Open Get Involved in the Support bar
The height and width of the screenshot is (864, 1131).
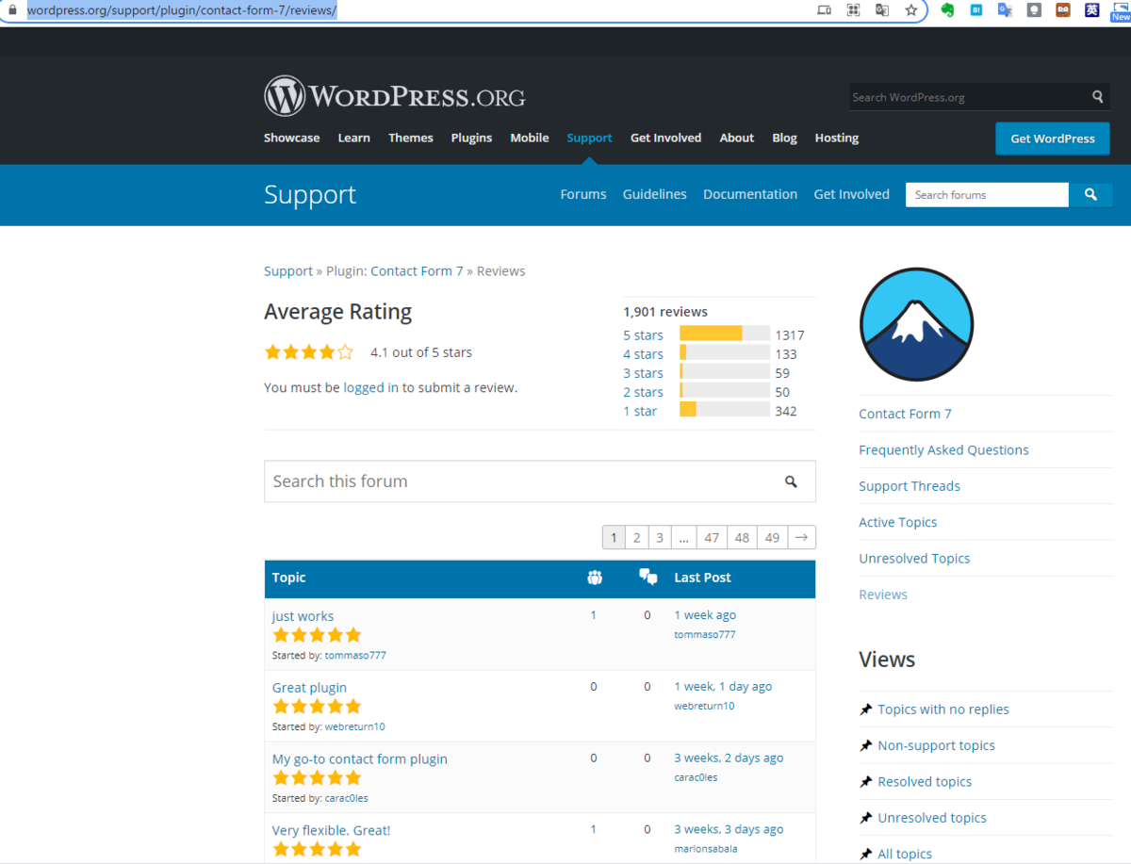[852, 194]
